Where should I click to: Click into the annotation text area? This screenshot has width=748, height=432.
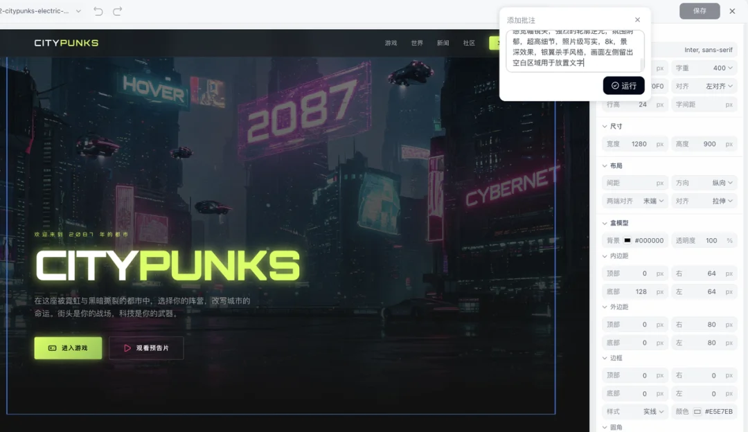[x=576, y=51]
